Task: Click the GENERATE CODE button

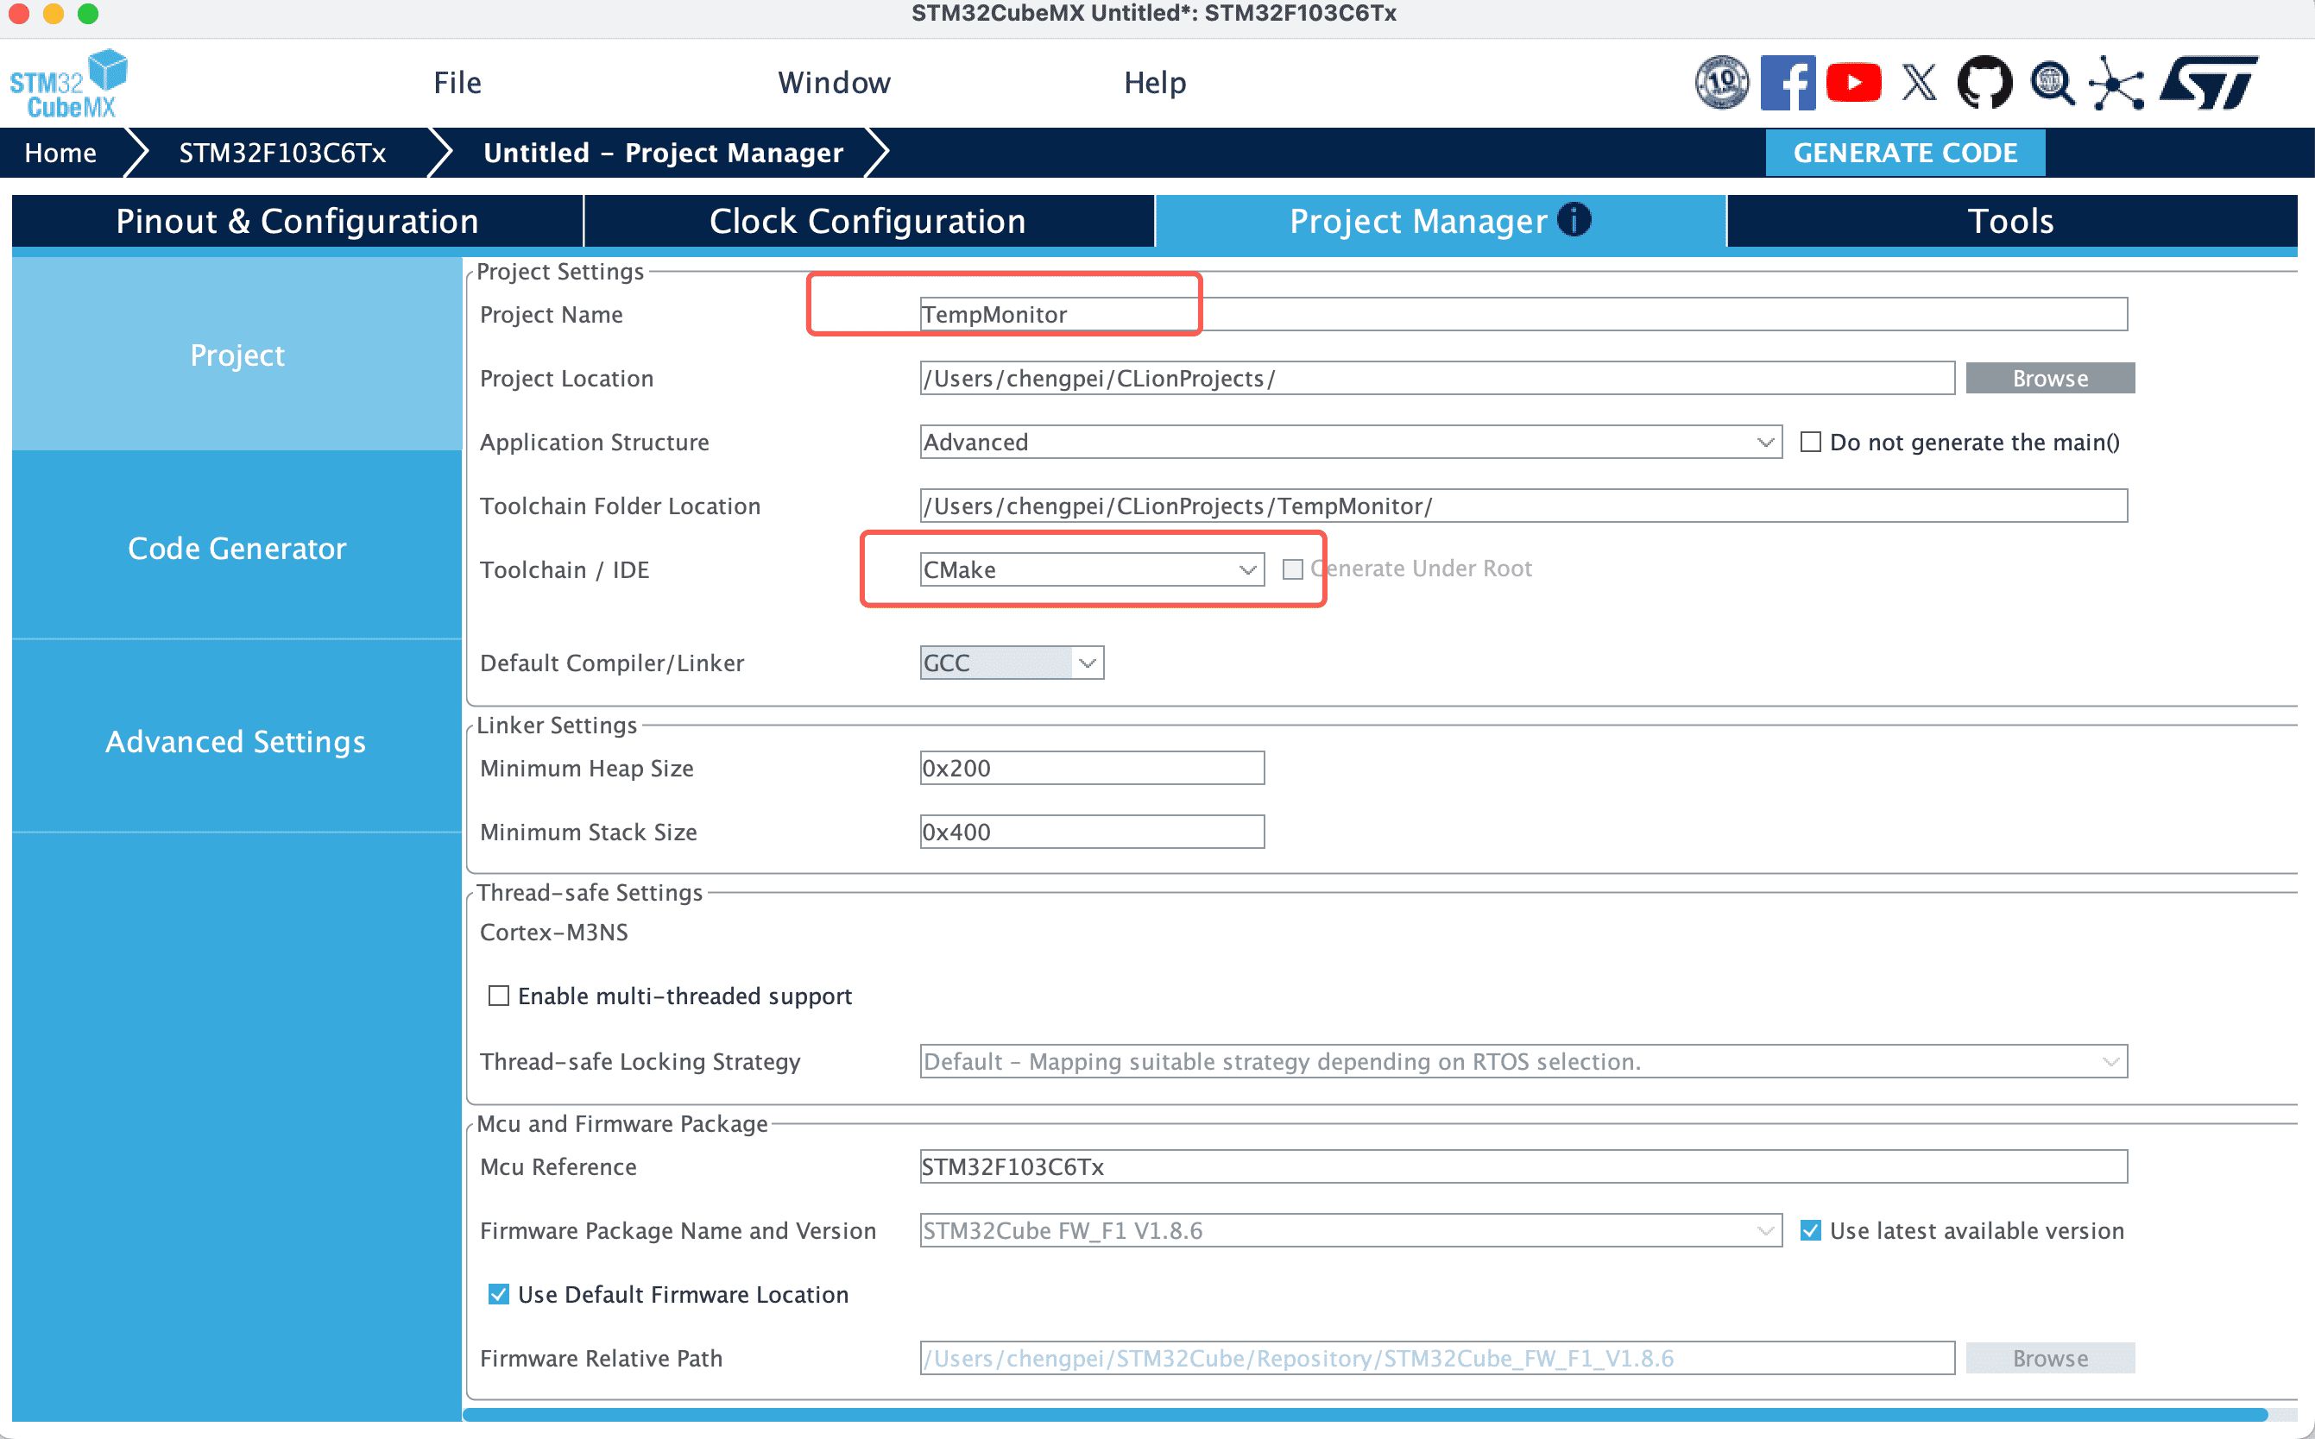Action: pos(1904,153)
